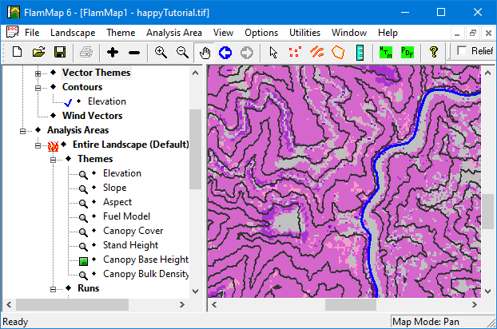Click map scroll right arrow
Screen dimensions: 497x329
click(474, 304)
